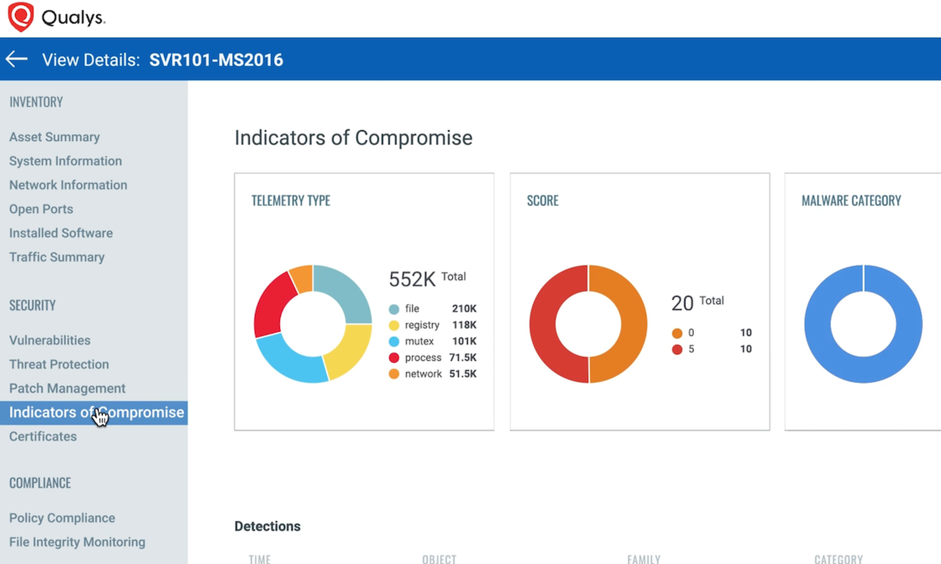
Task: Click the 'mutex' legend label
Action: tap(419, 341)
